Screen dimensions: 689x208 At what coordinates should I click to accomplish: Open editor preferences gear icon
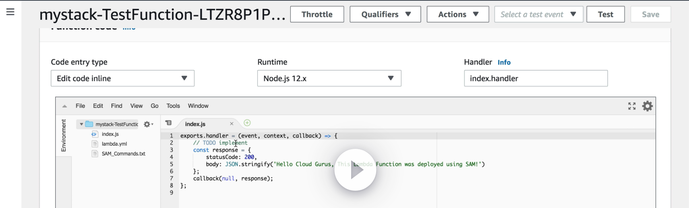[647, 106]
